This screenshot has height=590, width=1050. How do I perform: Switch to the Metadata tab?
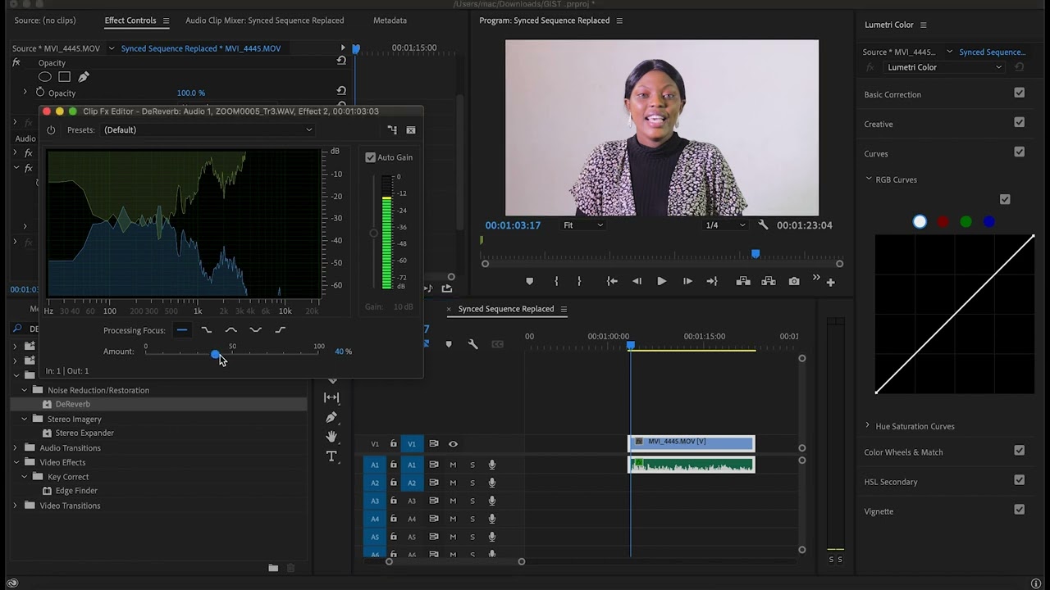(390, 20)
